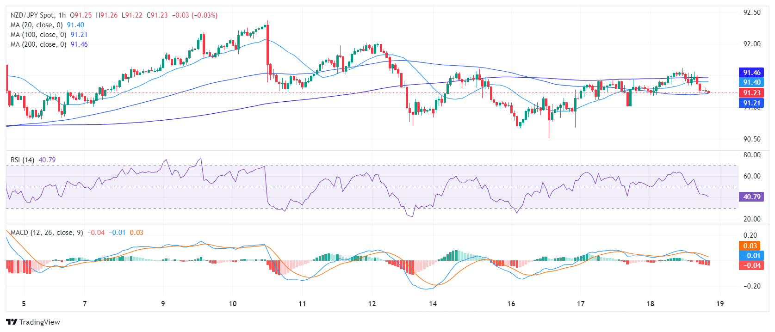Viewport: 775px width, 332px height.
Task: Select date 14 on the time axis
Action: (433, 304)
